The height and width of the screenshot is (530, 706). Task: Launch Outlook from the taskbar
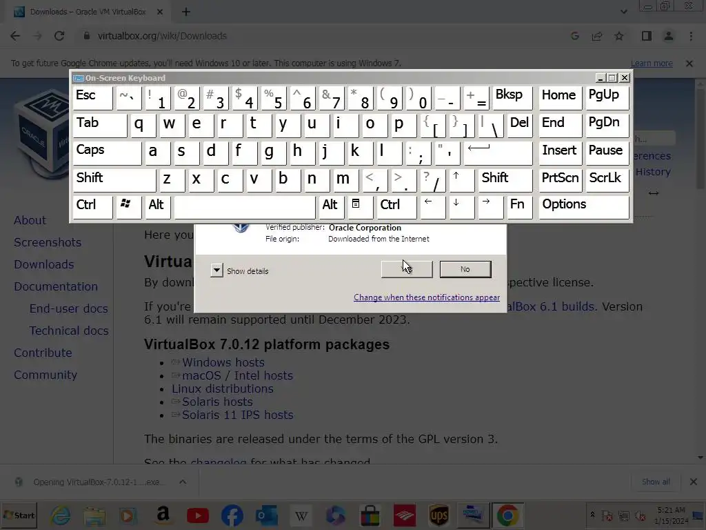(x=266, y=516)
